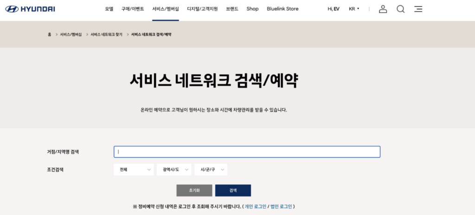Viewport: 475px width, 215px height.
Task: Click the 검색 search button
Action: click(x=233, y=190)
